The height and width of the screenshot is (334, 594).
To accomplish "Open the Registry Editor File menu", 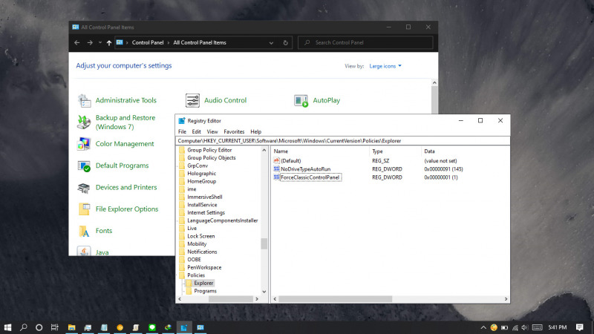I will 182,132.
